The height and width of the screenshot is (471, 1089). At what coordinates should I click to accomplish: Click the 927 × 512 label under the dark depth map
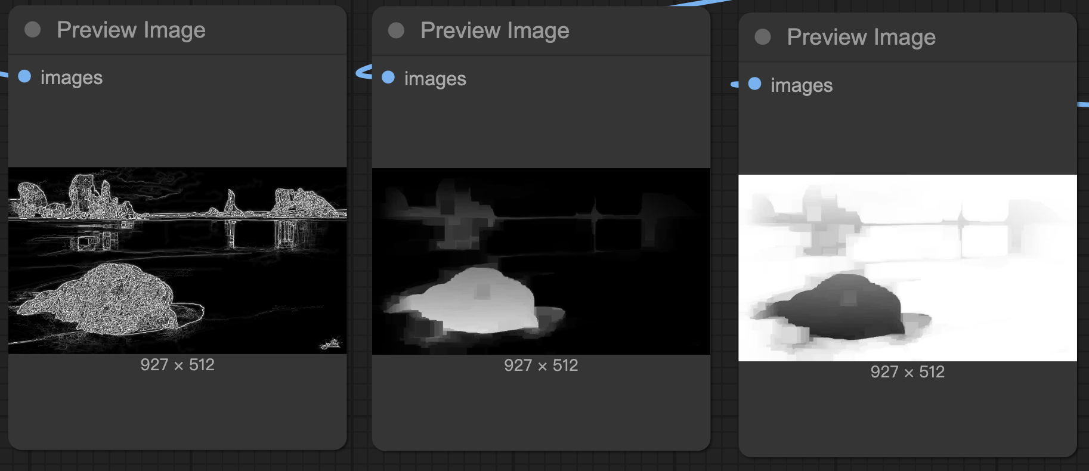tap(541, 365)
